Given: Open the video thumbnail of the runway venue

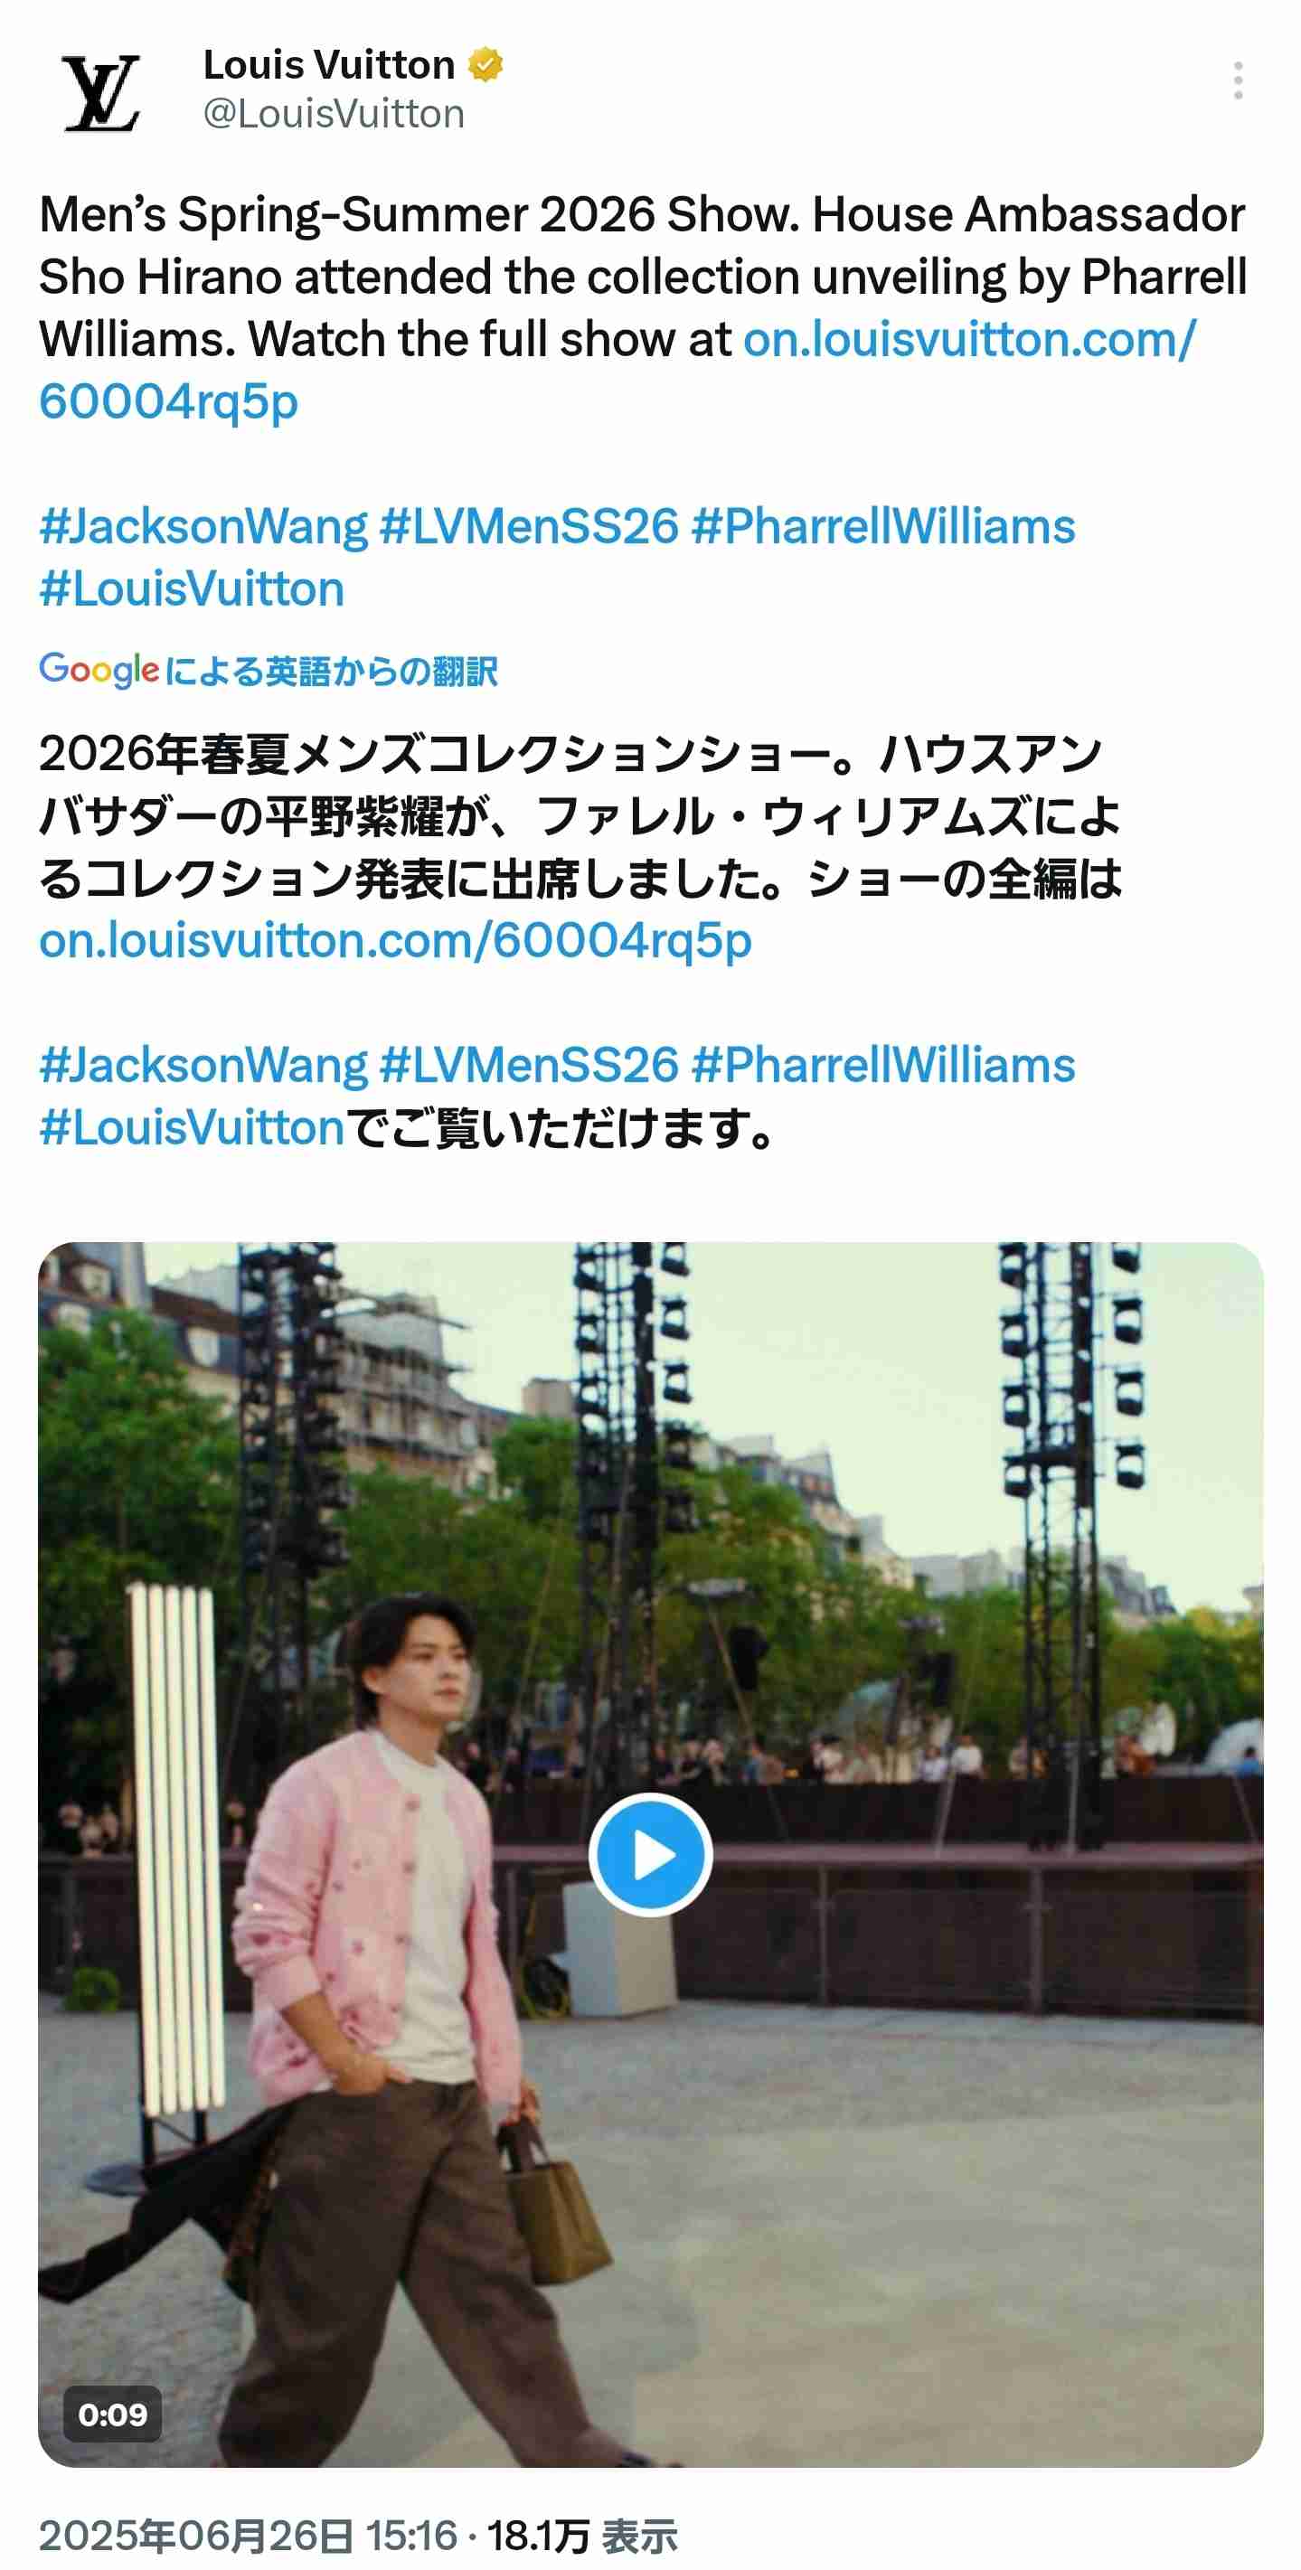Looking at the screenshot, I should point(651,1856).
